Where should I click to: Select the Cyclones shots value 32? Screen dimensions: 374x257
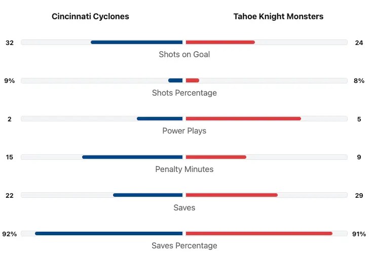click(10, 42)
